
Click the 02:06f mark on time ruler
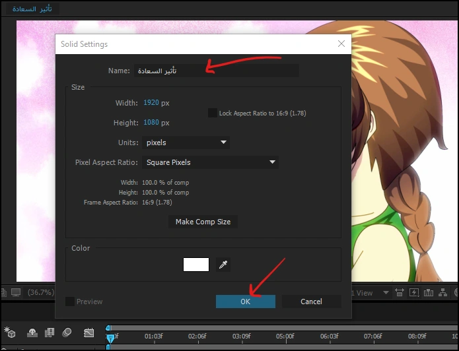pyautogui.click(x=197, y=336)
